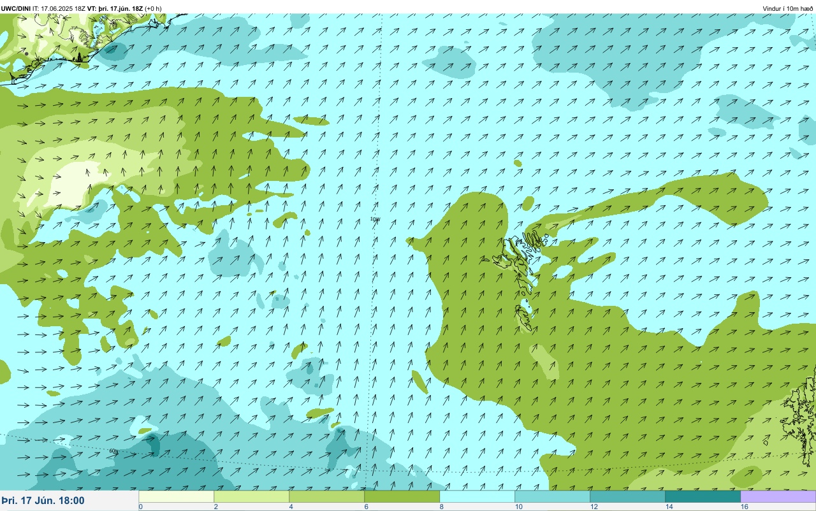Click the 'UWC/DINI' model label in header

tap(16, 8)
